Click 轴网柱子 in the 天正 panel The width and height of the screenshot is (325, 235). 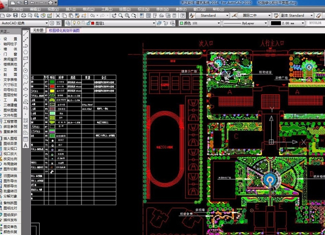pos(10,44)
